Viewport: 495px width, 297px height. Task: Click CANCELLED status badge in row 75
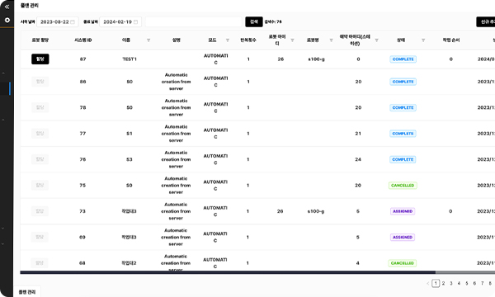coord(403,186)
